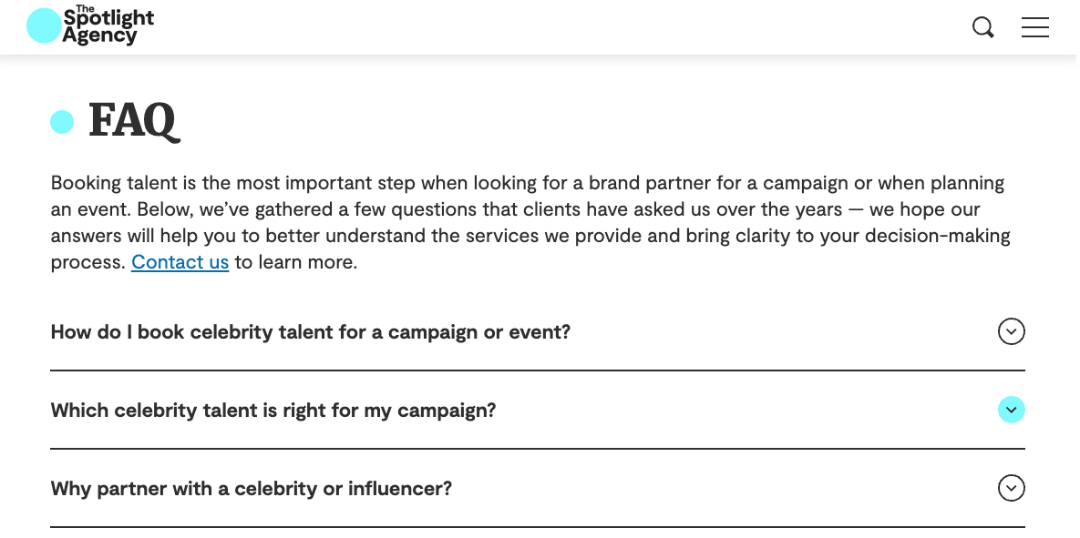Click the intro paragraph about booking talent
1080x538 pixels.
coord(530,222)
